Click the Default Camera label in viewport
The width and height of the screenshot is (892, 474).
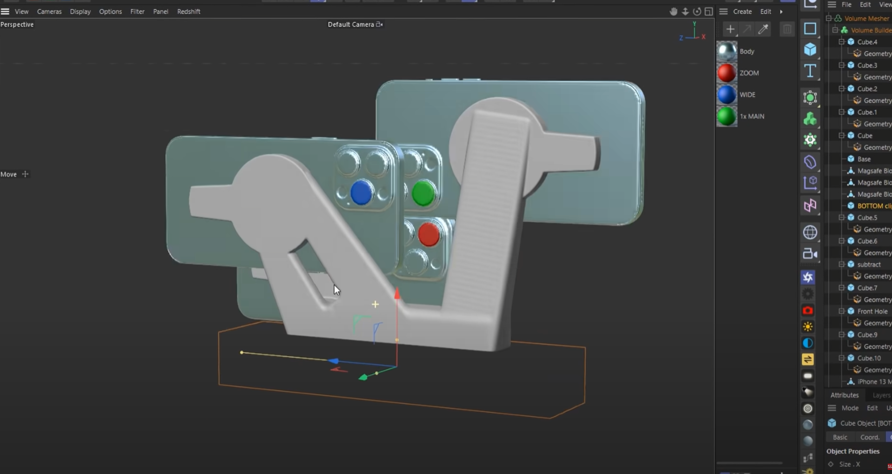[x=351, y=24]
